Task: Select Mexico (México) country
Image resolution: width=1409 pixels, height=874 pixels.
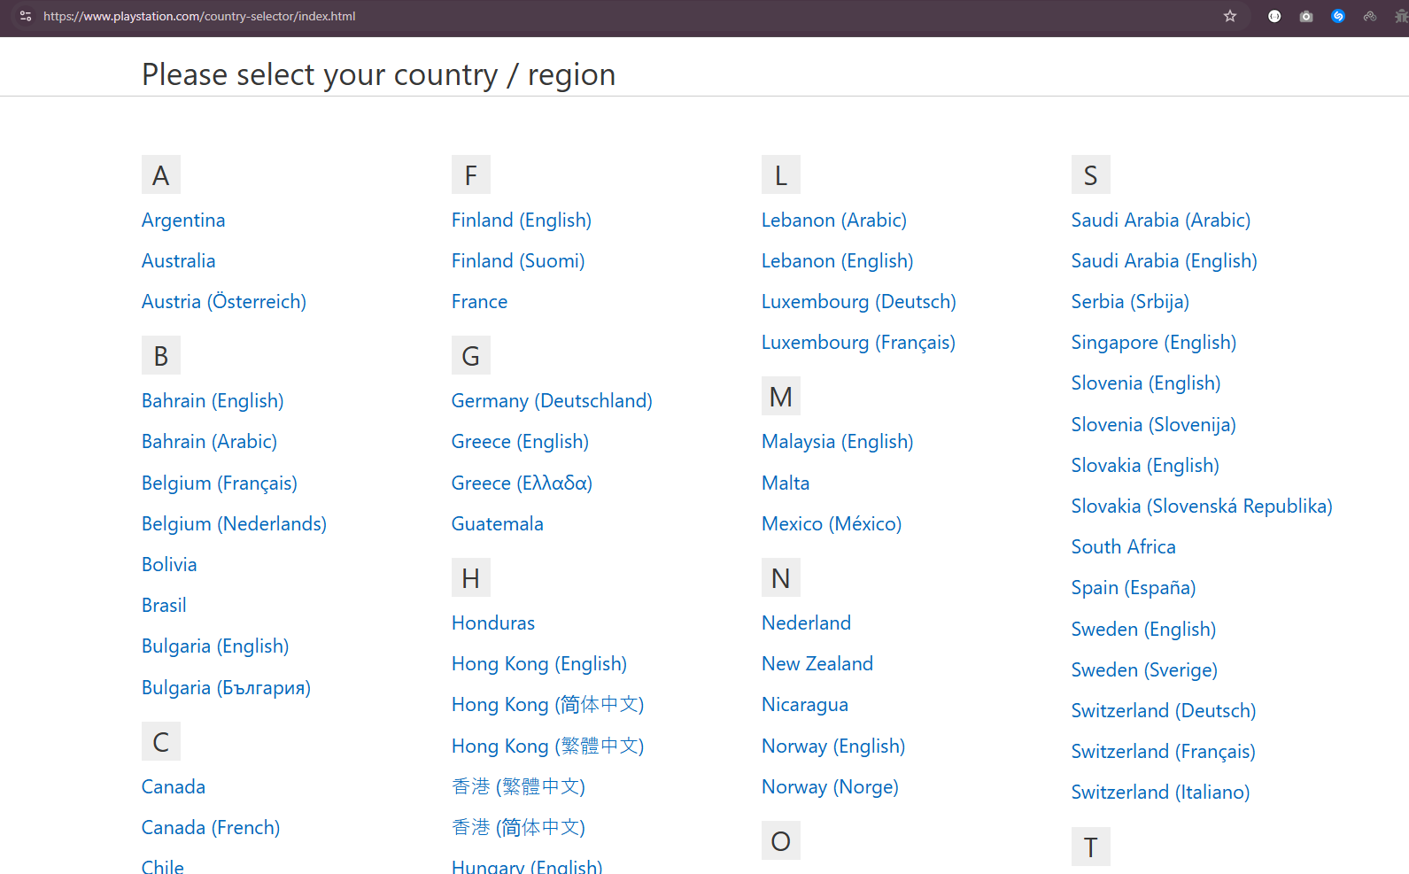Action: tap(832, 524)
